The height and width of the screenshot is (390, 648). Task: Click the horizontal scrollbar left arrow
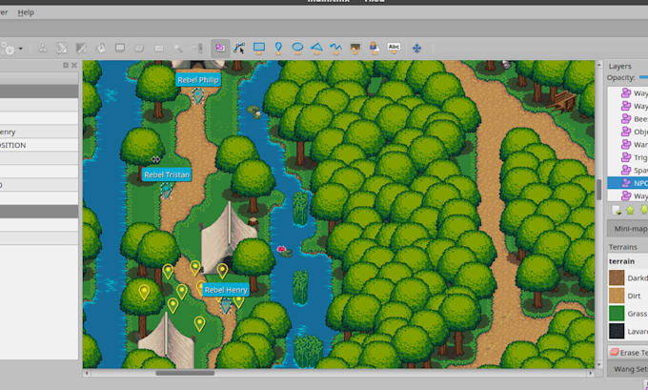pos(87,373)
